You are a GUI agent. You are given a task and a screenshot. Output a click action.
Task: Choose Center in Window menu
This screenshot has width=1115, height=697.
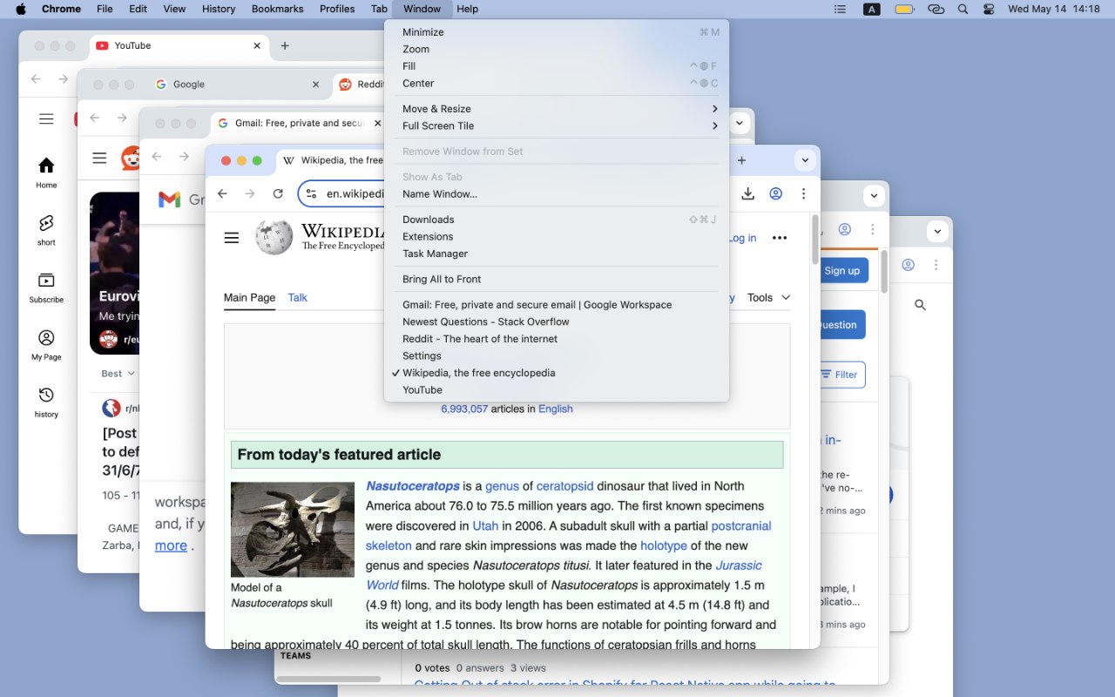559,84
